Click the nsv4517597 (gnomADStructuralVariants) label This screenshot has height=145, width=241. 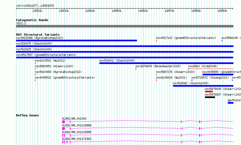46,55
